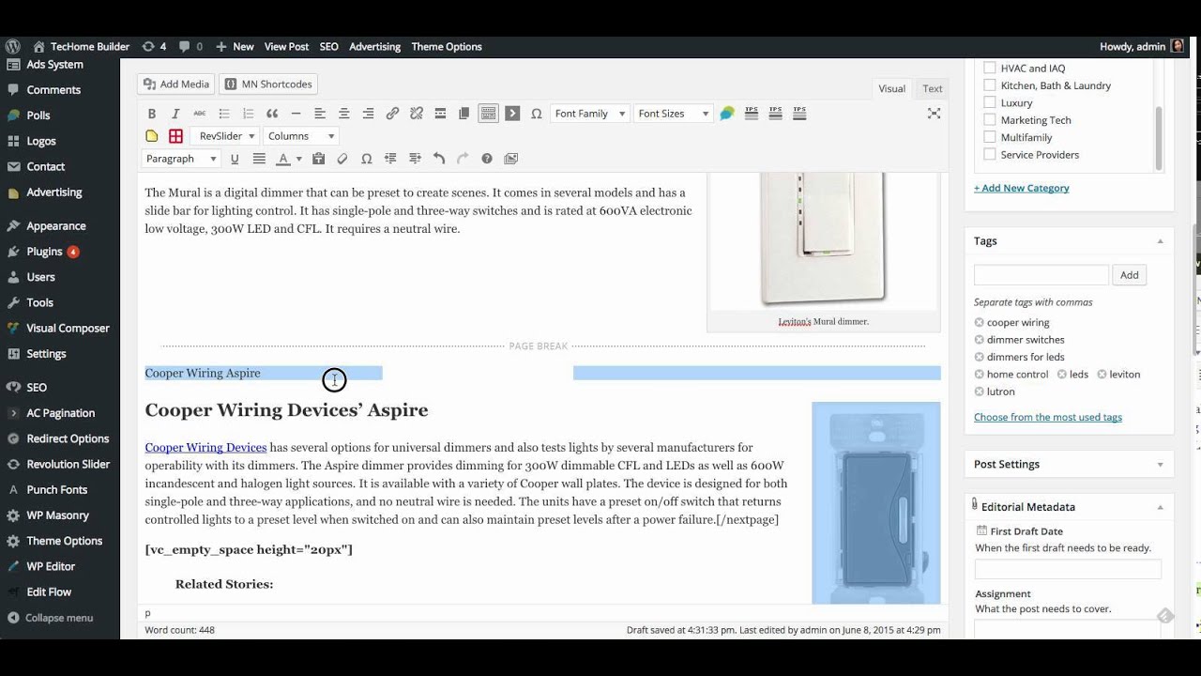Justify the text alignment
Viewport: 1201px width, 676px height.
(259, 159)
